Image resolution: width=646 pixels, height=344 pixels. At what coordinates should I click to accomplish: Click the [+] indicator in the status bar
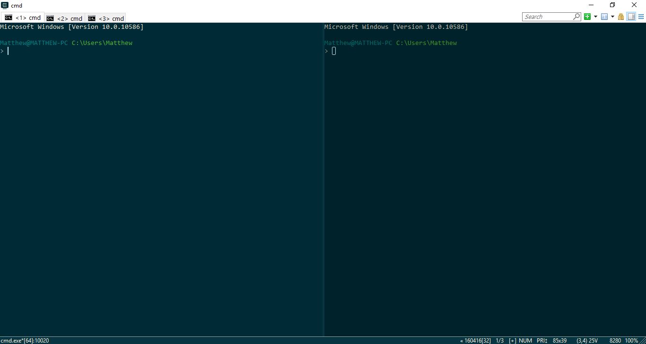pyautogui.click(x=513, y=341)
